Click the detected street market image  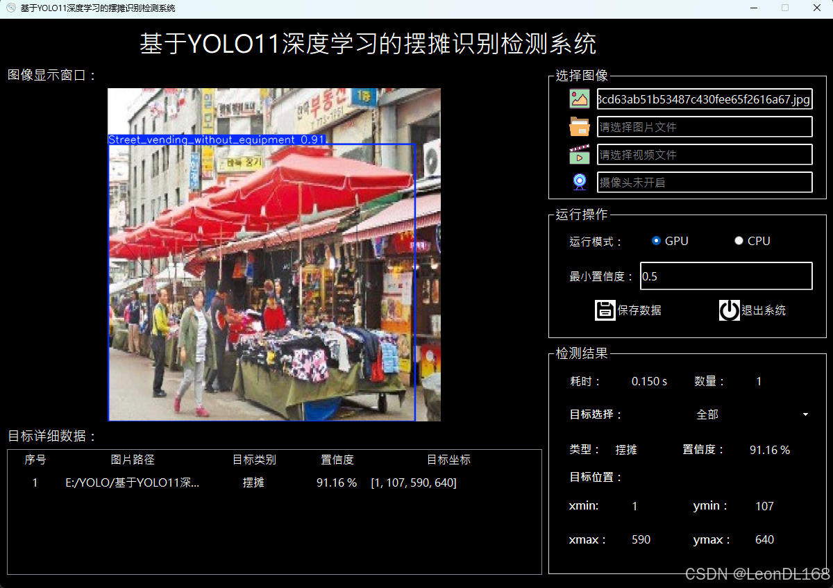[x=274, y=255]
